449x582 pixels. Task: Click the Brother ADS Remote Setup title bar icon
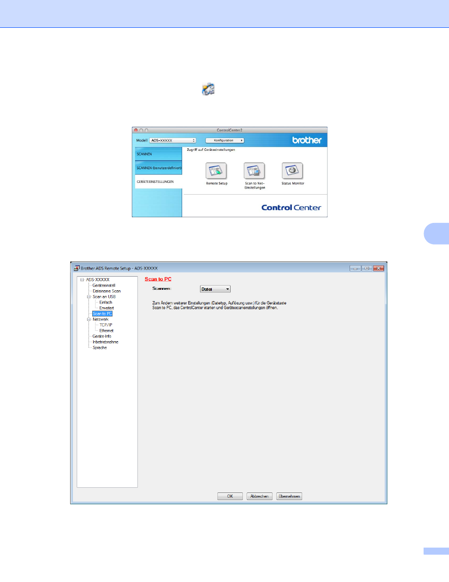76,268
